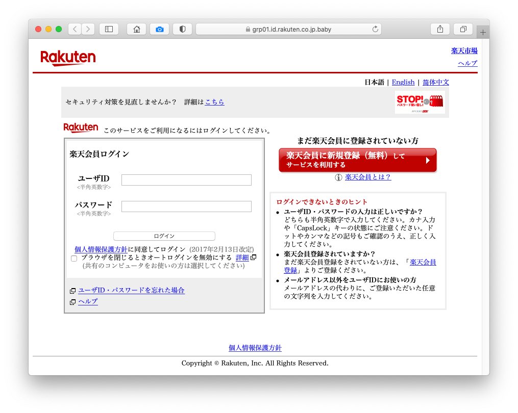Click the 楽天会員ログイン heading
518x413 pixels.
[99, 154]
